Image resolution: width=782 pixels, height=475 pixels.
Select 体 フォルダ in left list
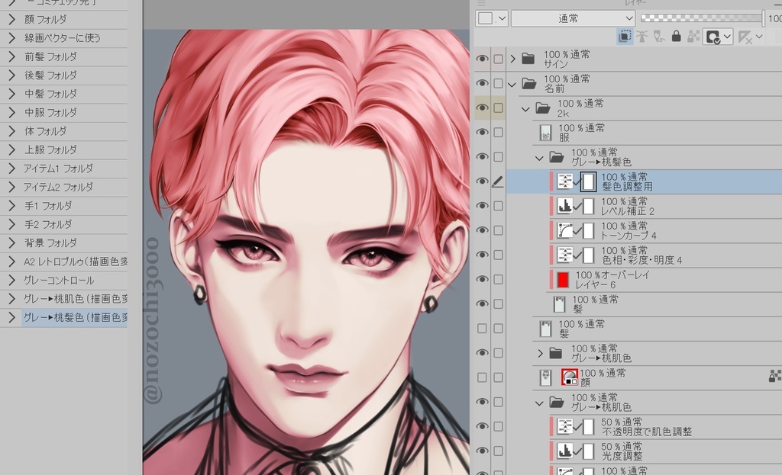(x=45, y=131)
